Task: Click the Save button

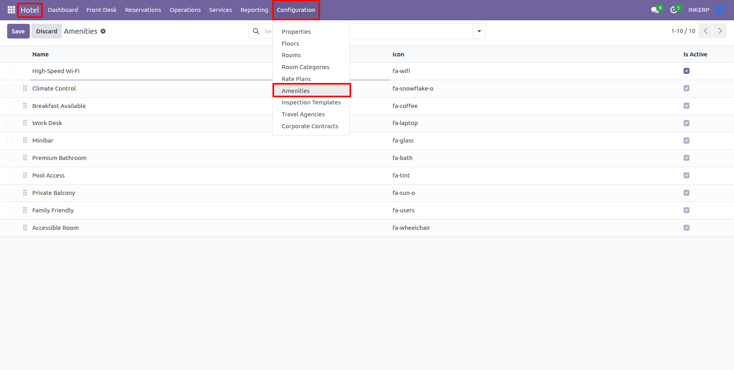Action: coord(18,31)
